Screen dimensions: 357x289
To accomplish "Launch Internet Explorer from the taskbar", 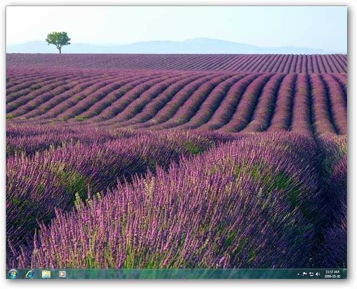I will coord(30,274).
